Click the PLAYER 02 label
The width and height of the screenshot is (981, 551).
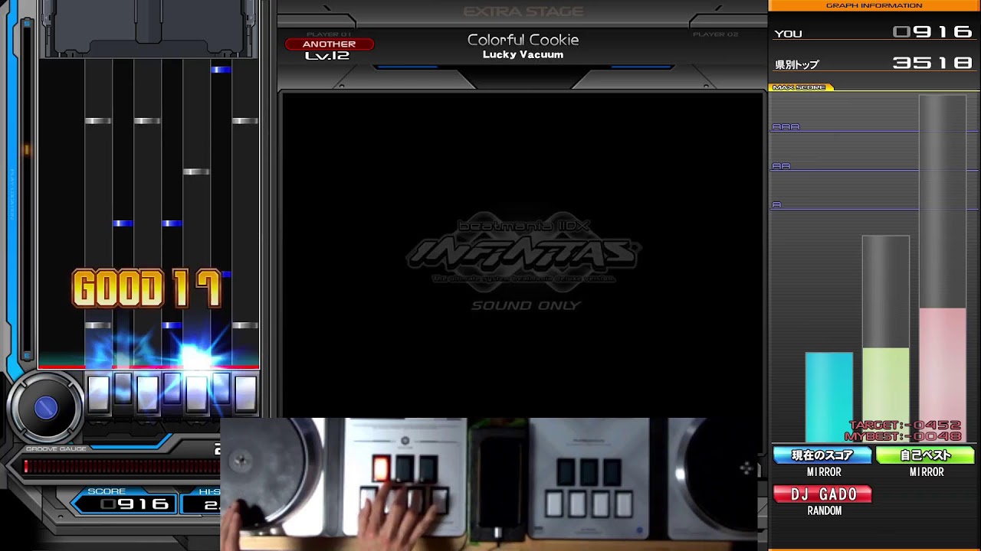tap(716, 34)
